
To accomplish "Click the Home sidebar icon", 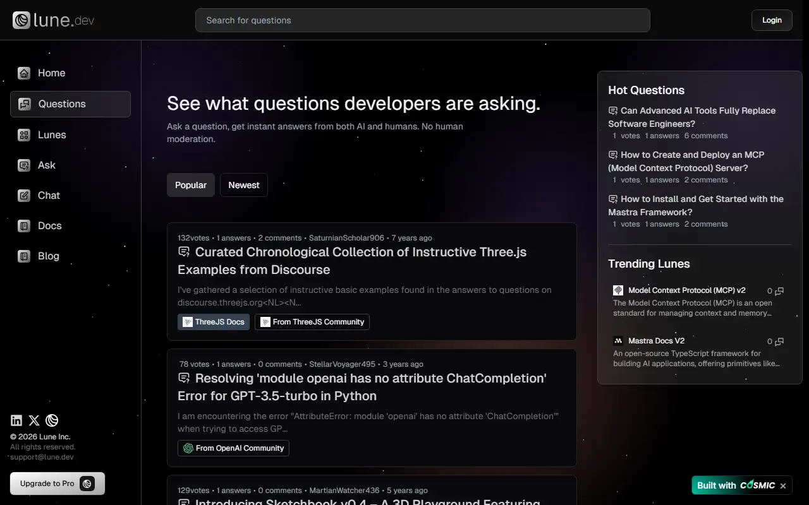I will pyautogui.click(x=24, y=73).
